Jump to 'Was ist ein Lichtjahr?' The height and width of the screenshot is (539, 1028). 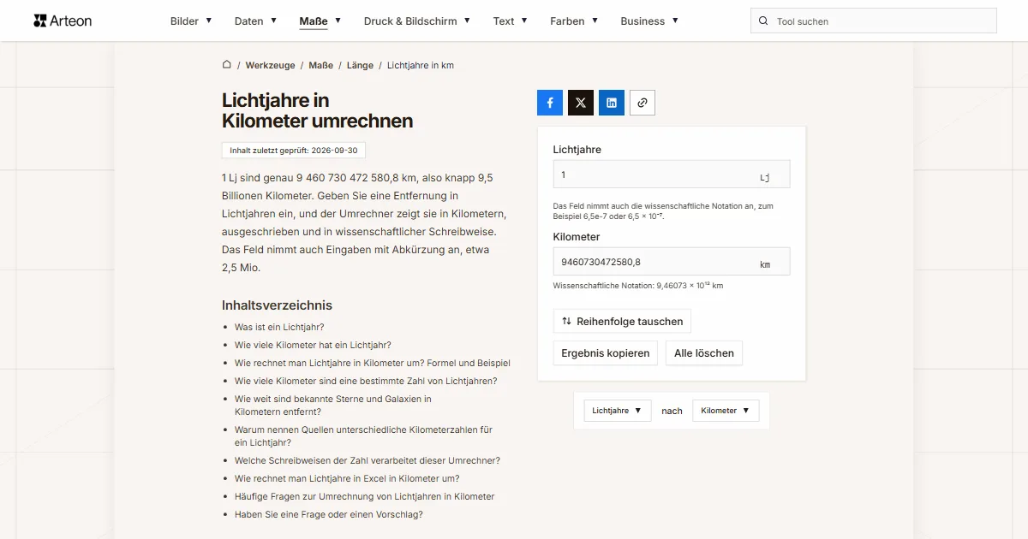[279, 327]
